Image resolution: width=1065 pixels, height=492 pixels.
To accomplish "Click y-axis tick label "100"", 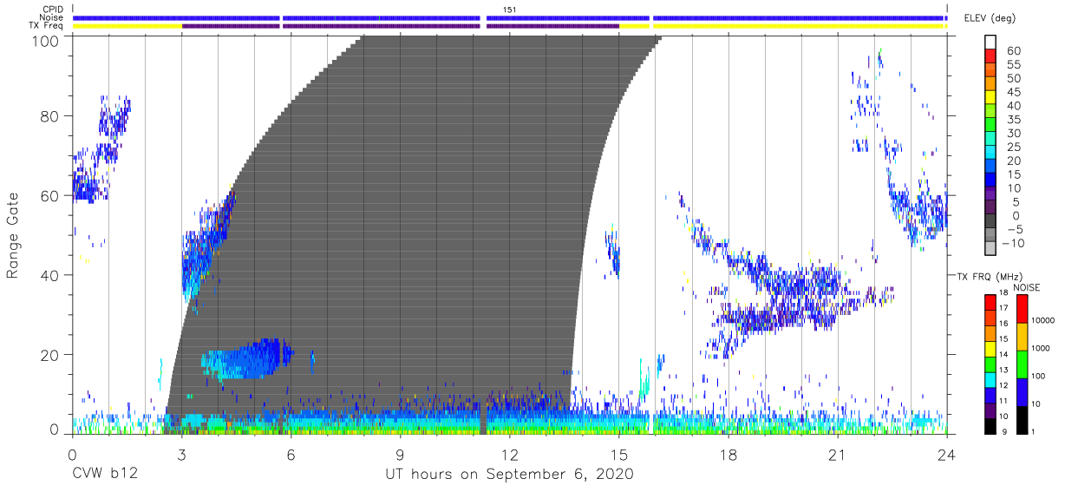I will pos(46,40).
